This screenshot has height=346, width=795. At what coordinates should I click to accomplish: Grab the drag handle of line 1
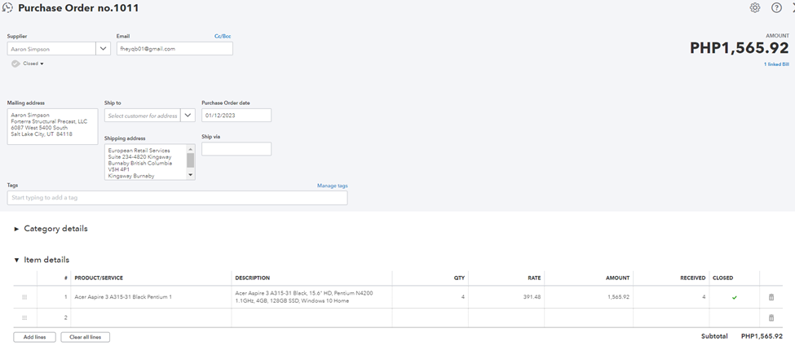(x=24, y=297)
